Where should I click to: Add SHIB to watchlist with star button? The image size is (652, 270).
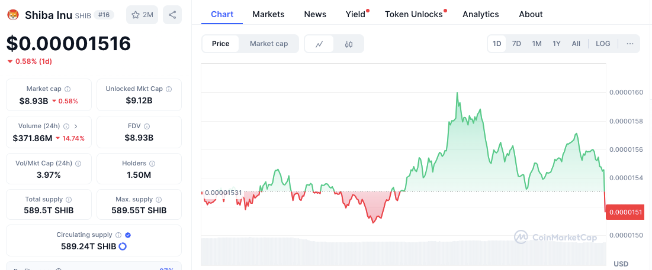click(142, 15)
